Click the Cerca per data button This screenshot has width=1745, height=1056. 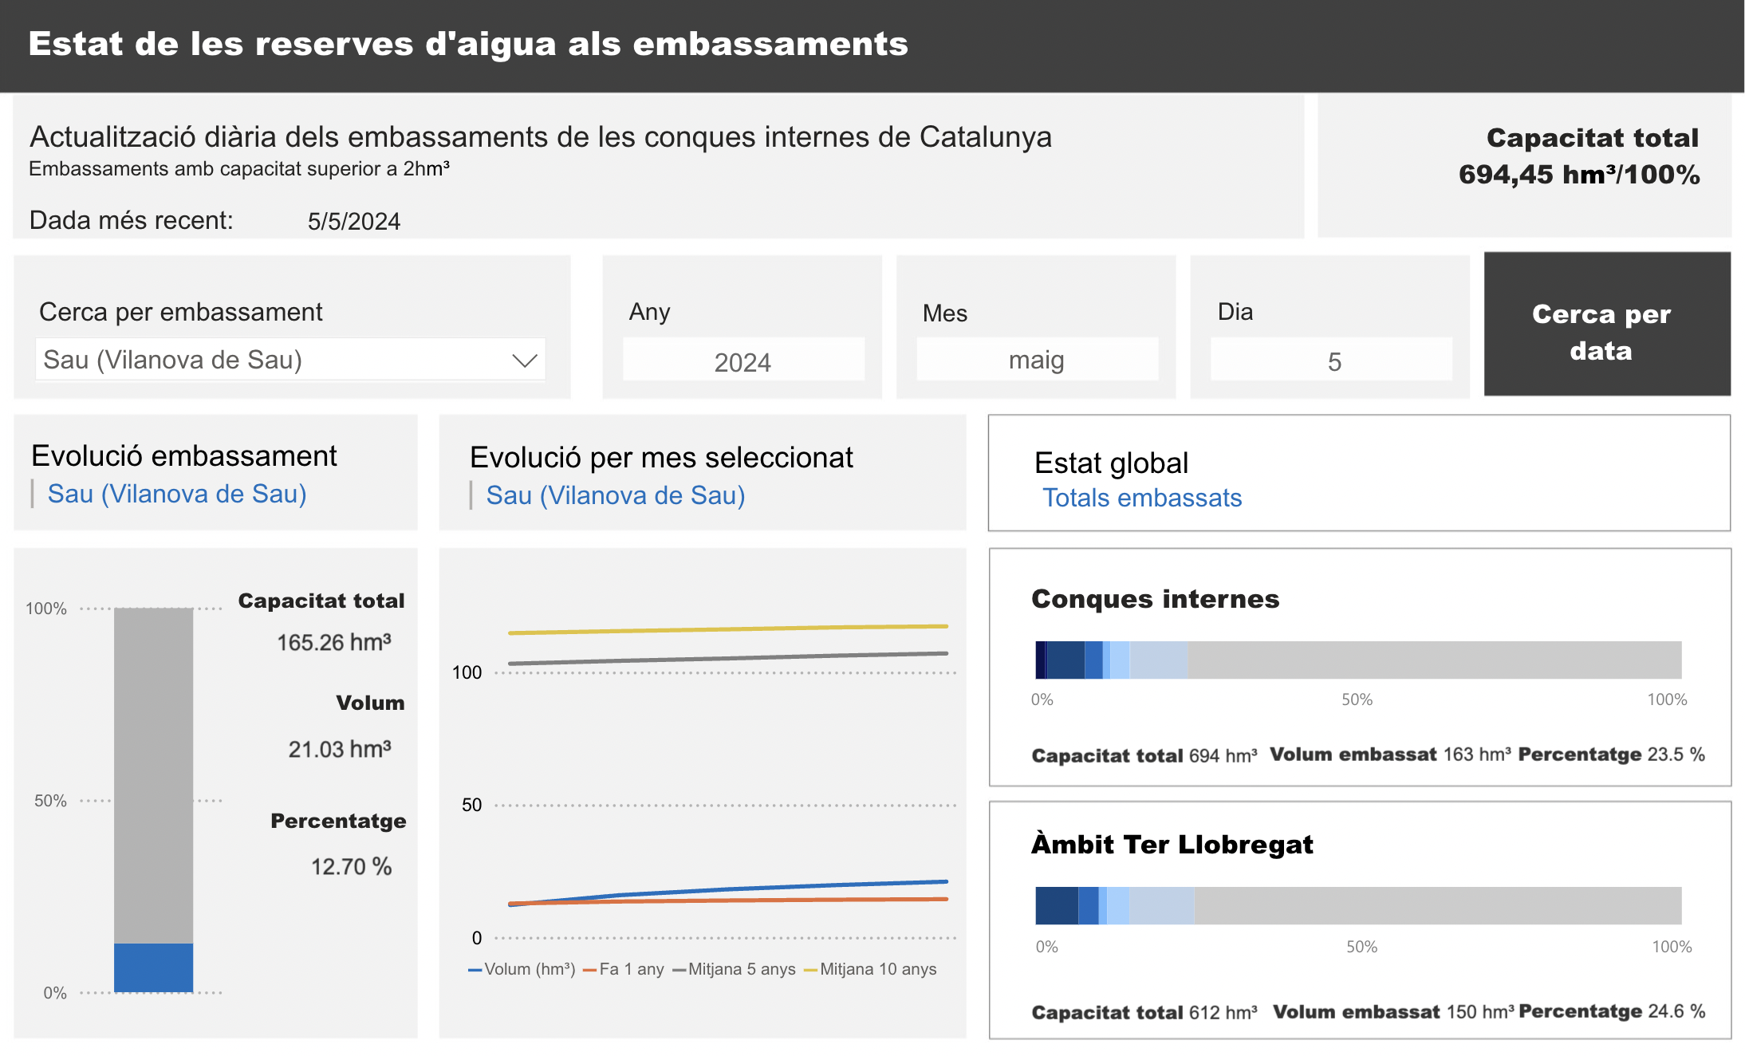coord(1607,324)
